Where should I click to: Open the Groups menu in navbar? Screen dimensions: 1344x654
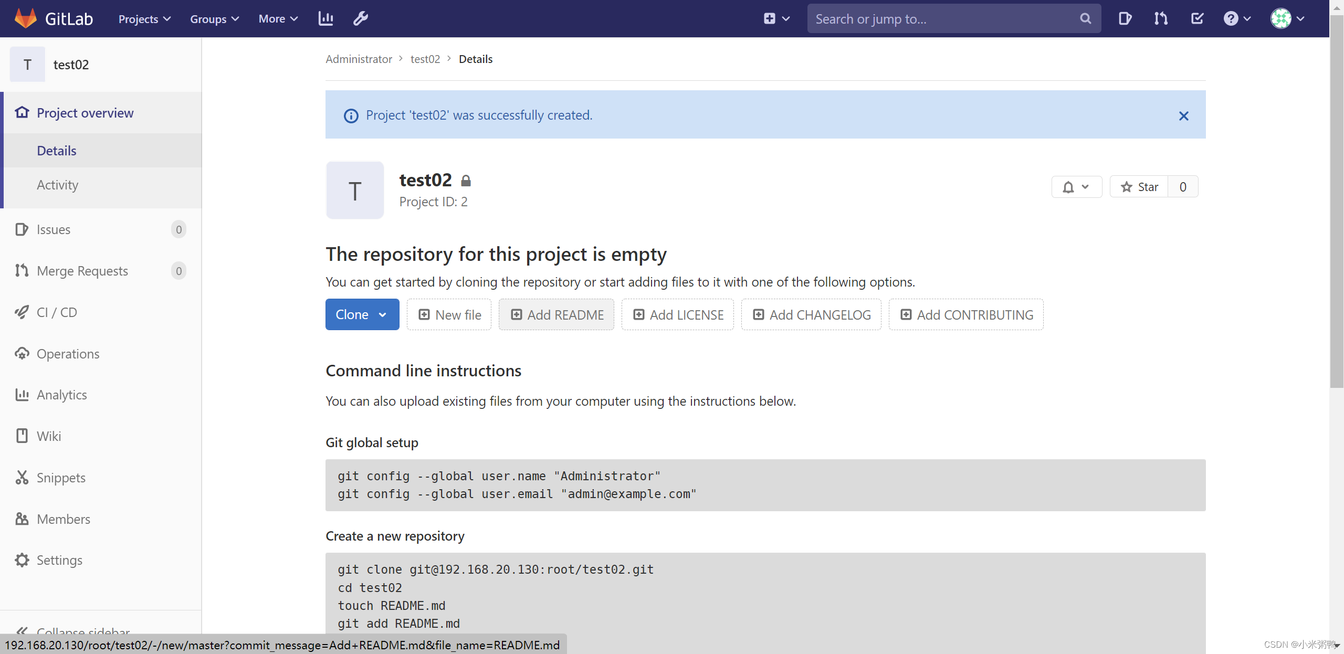(214, 19)
